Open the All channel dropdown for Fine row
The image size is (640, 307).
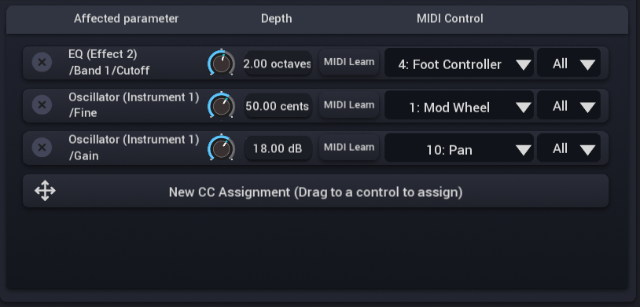click(x=568, y=105)
